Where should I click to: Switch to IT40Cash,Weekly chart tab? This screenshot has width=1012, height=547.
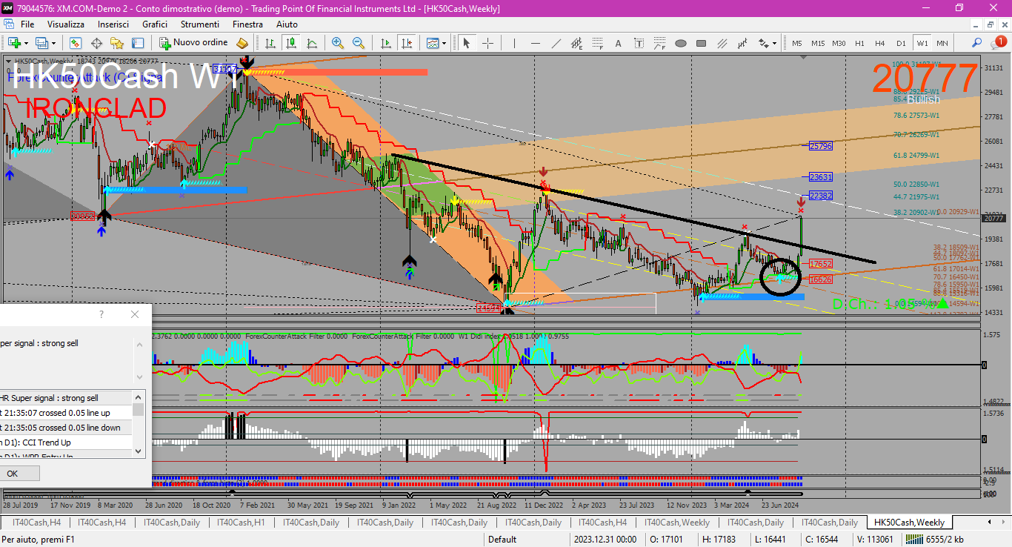tap(677, 523)
